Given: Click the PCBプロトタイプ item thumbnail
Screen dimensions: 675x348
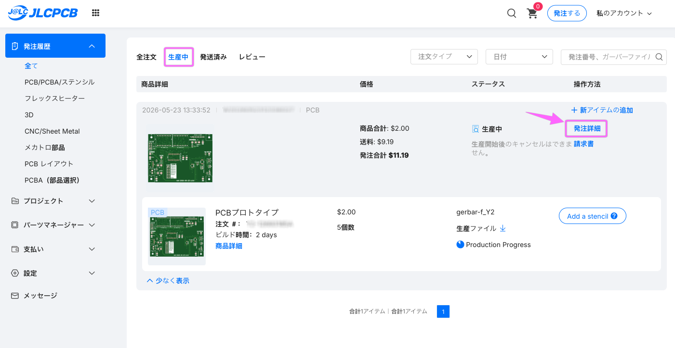Looking at the screenshot, I should pos(177,236).
